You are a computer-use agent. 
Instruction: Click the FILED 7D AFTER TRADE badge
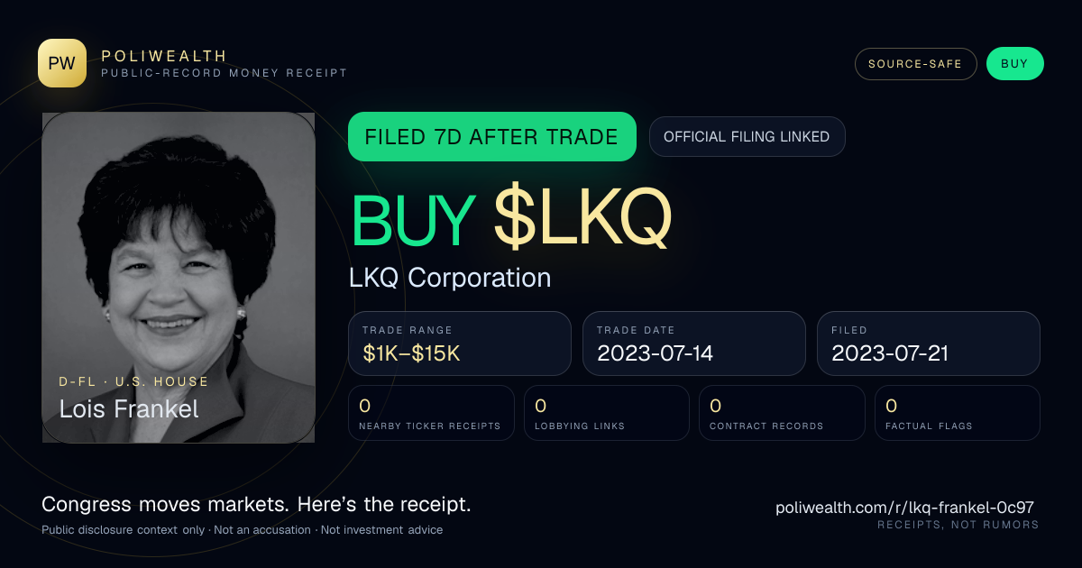point(492,137)
